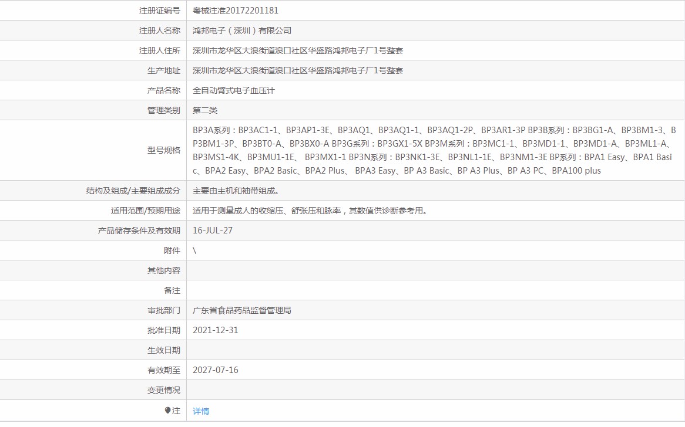Screen dimensions: 685x427
Task: Click the 其他内容 row label
Action: pos(164,270)
